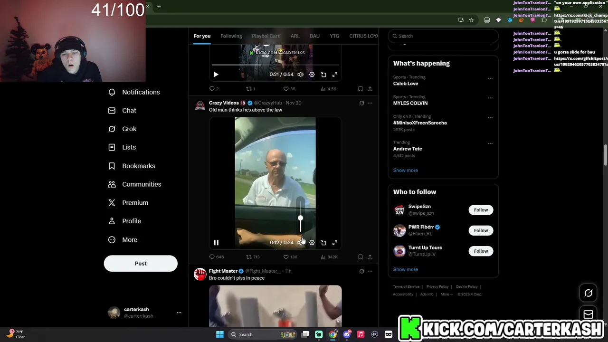Like the post with 38 likes
The height and width of the screenshot is (342, 608).
click(x=289, y=89)
